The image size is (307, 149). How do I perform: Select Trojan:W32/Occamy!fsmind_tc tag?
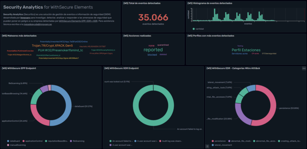103,50
